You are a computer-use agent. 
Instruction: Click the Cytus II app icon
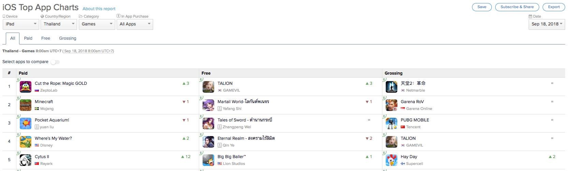(x=26, y=160)
